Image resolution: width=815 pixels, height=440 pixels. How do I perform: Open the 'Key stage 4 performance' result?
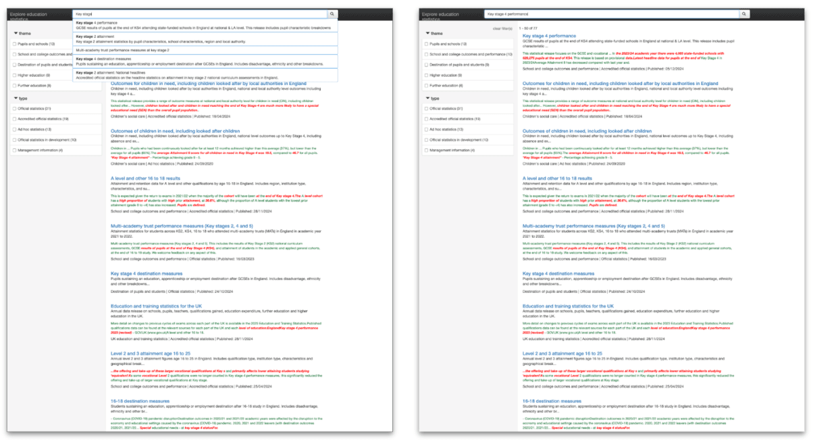550,35
